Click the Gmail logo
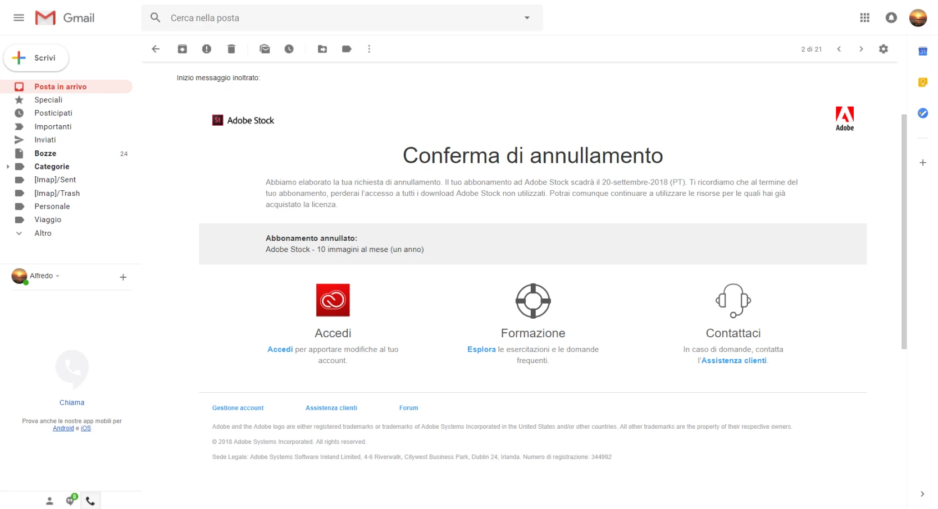This screenshot has width=938, height=509. click(x=65, y=18)
